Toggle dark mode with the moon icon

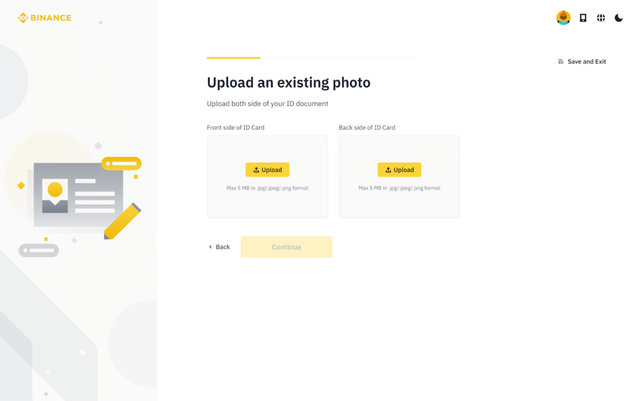coord(619,18)
